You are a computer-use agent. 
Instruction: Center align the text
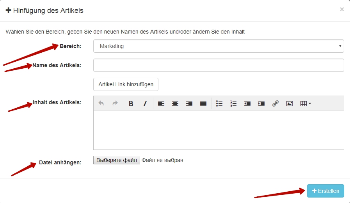[175, 103]
